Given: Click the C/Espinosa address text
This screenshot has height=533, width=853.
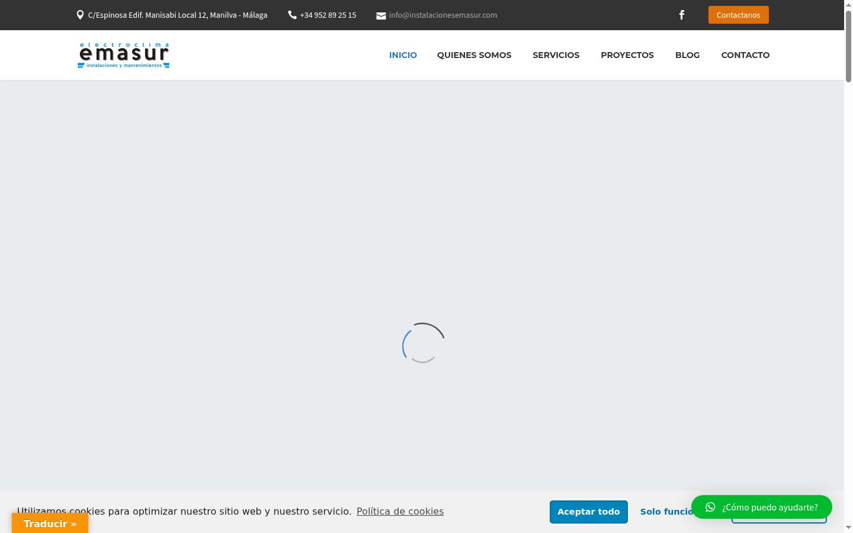Looking at the screenshot, I should pos(178,15).
